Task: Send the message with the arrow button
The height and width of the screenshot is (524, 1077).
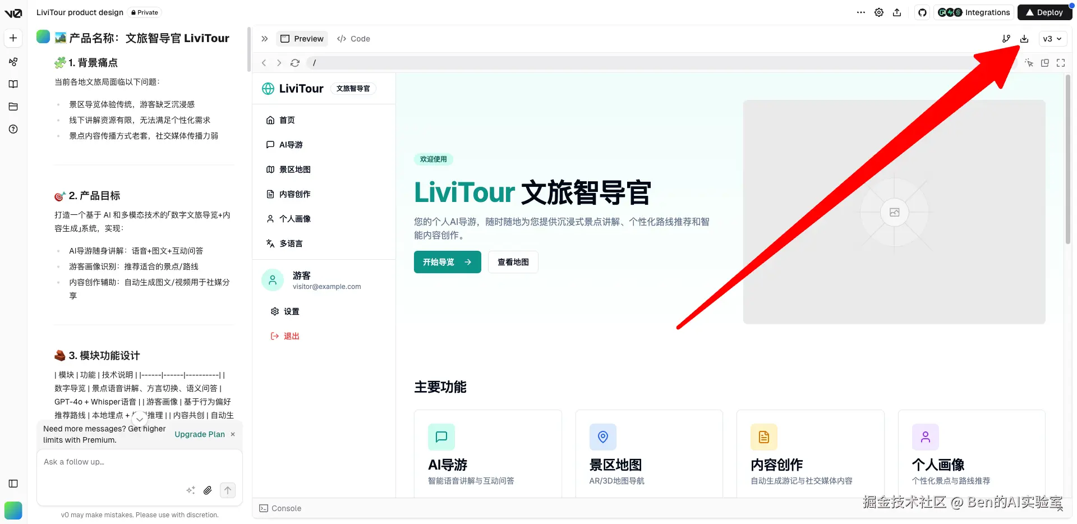Action: tap(228, 490)
